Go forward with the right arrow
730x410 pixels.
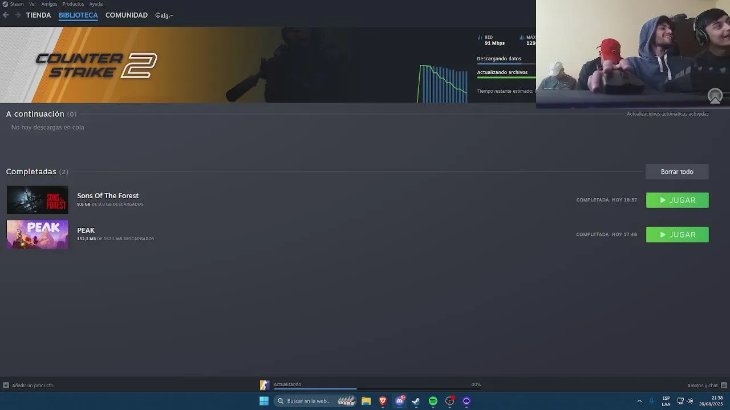tap(18, 15)
